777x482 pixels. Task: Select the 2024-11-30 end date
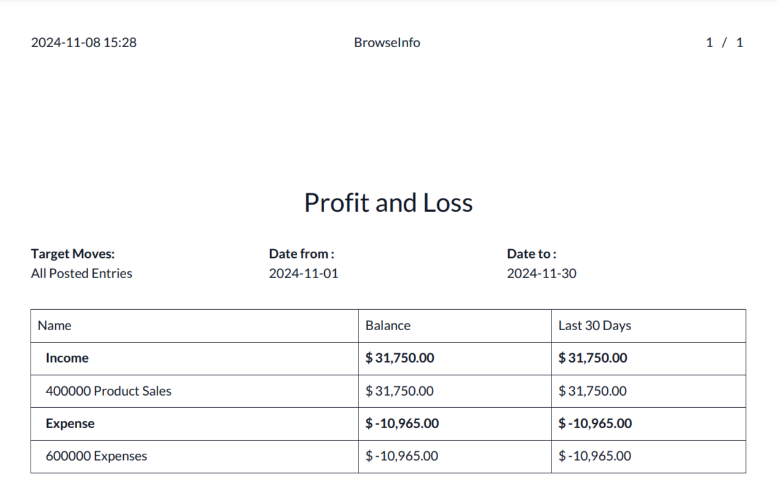(x=541, y=274)
